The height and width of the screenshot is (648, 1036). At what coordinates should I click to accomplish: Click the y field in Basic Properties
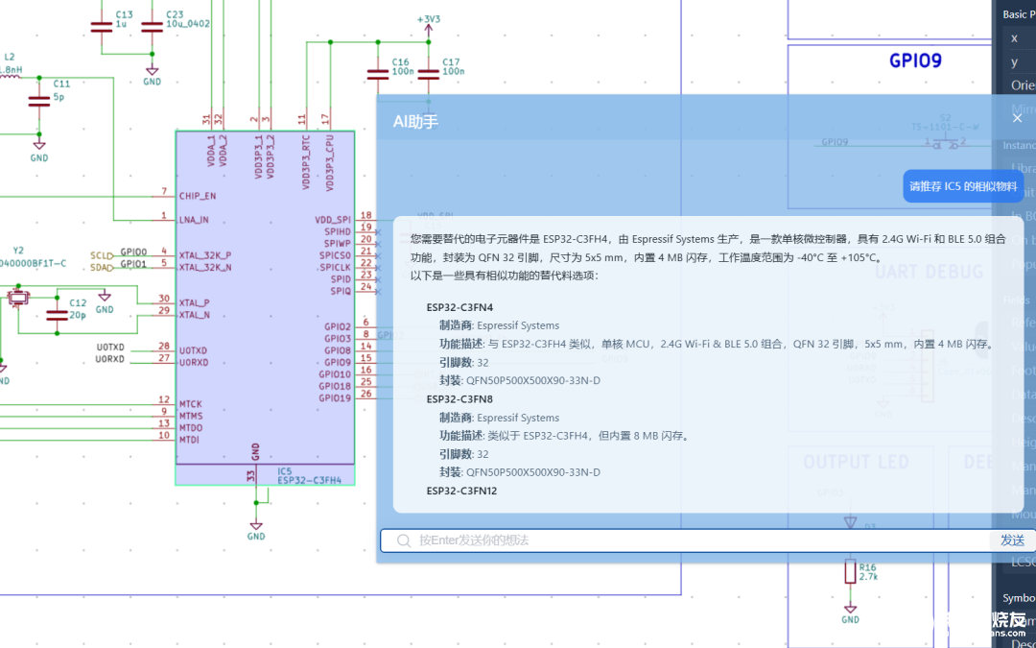click(x=1020, y=61)
